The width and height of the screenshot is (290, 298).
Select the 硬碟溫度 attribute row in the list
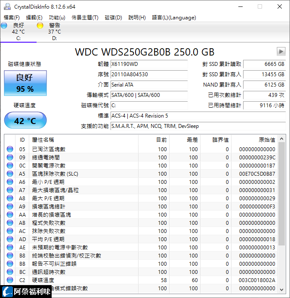tap(141, 280)
